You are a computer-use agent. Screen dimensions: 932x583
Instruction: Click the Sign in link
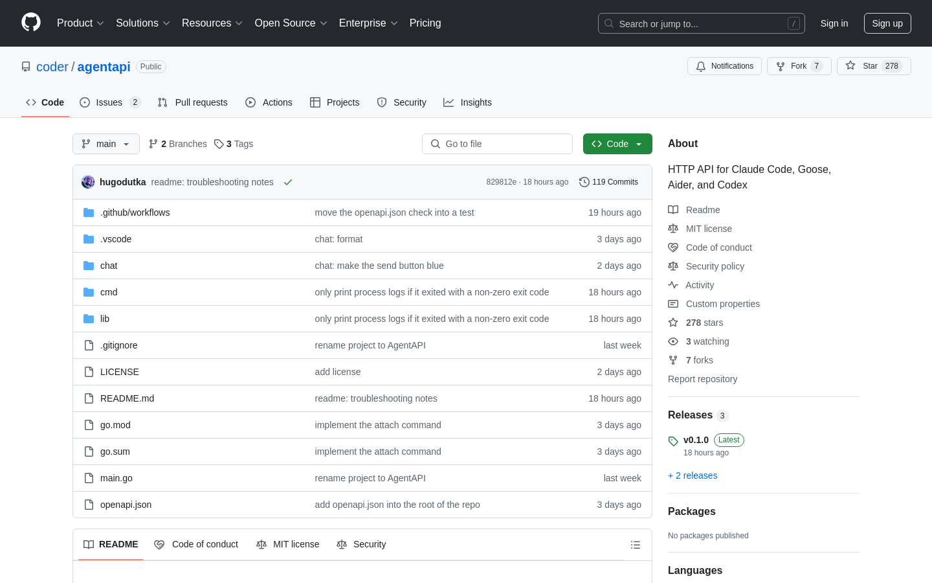(834, 23)
